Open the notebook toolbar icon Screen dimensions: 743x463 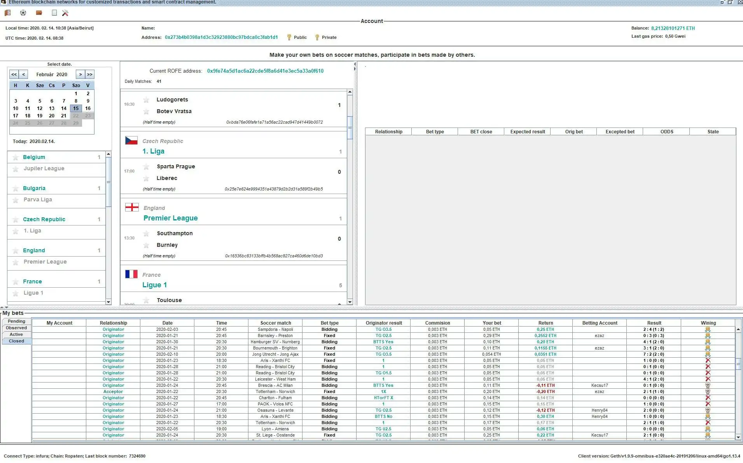(54, 13)
